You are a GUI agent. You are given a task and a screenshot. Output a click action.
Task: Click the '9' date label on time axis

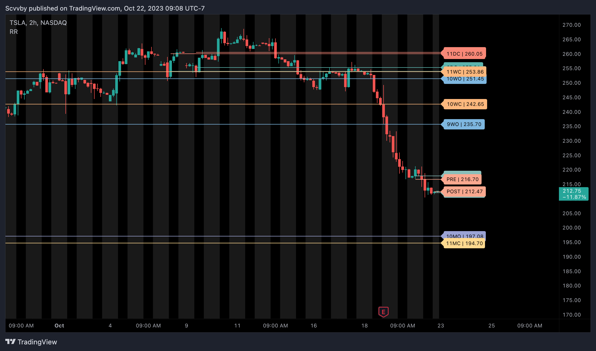[x=186, y=326]
